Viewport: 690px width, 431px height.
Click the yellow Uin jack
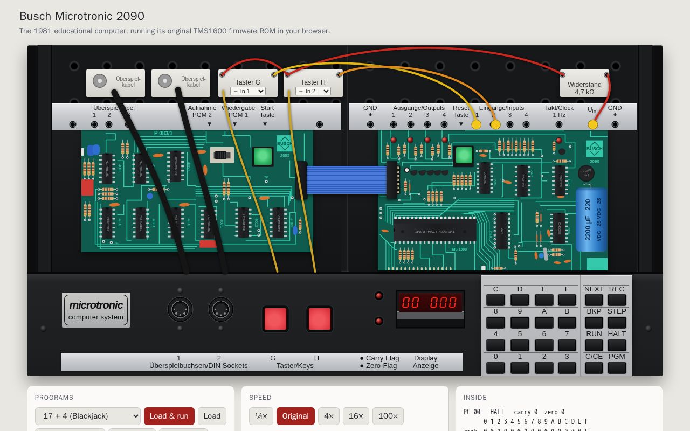tap(592, 124)
